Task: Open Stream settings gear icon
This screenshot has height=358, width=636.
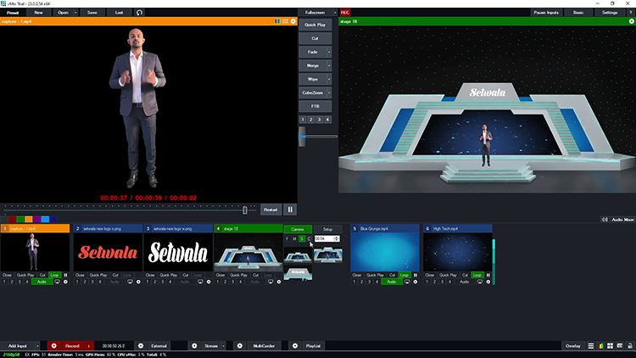Action: pos(192,346)
